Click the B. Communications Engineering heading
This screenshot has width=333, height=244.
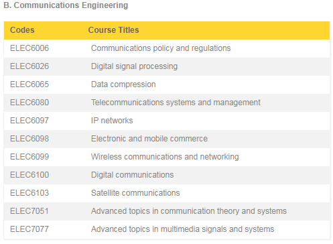pos(66,5)
